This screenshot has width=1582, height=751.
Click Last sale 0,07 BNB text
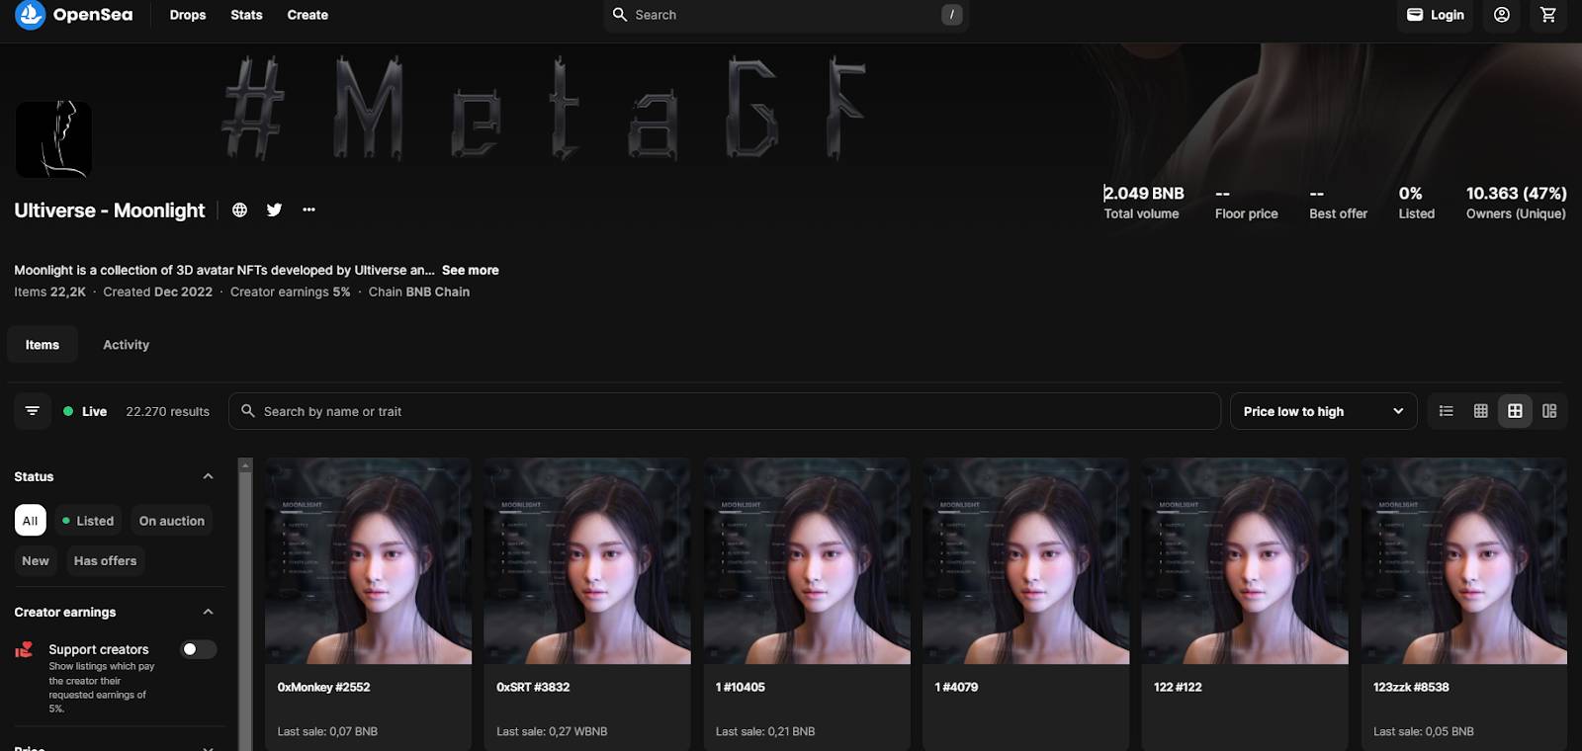327,731
